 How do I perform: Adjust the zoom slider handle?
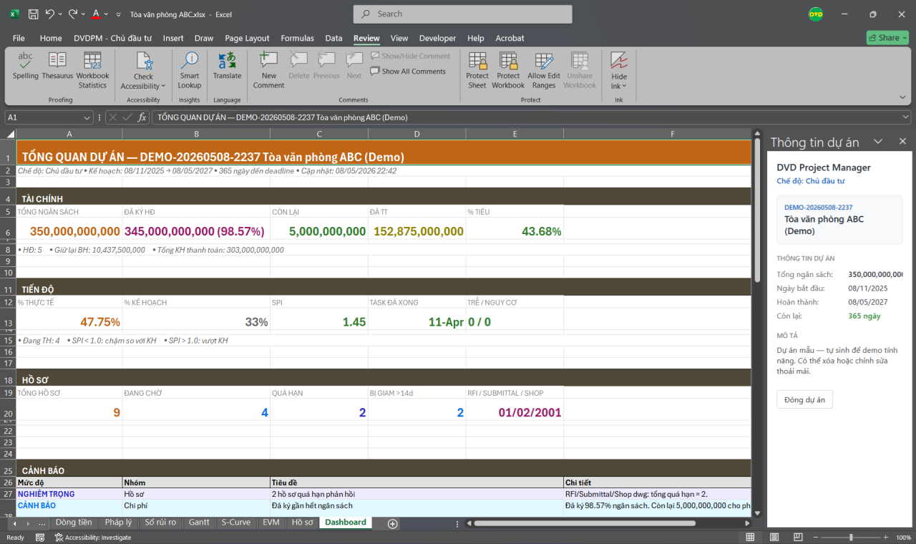click(x=851, y=537)
